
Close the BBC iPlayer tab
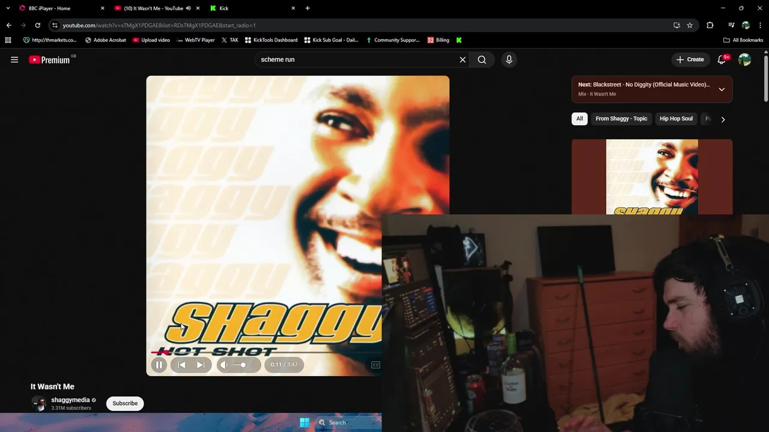pyautogui.click(x=102, y=8)
